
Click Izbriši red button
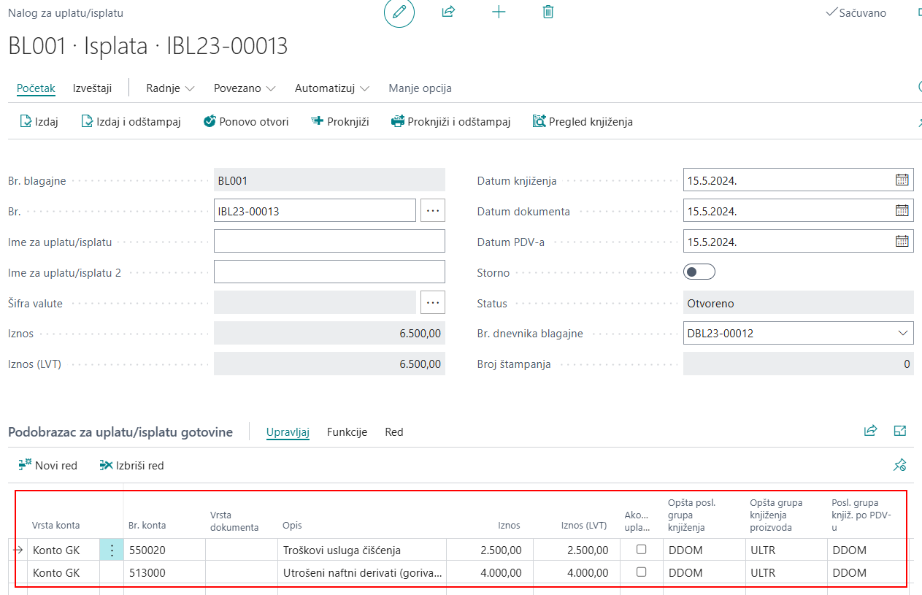pyautogui.click(x=131, y=466)
